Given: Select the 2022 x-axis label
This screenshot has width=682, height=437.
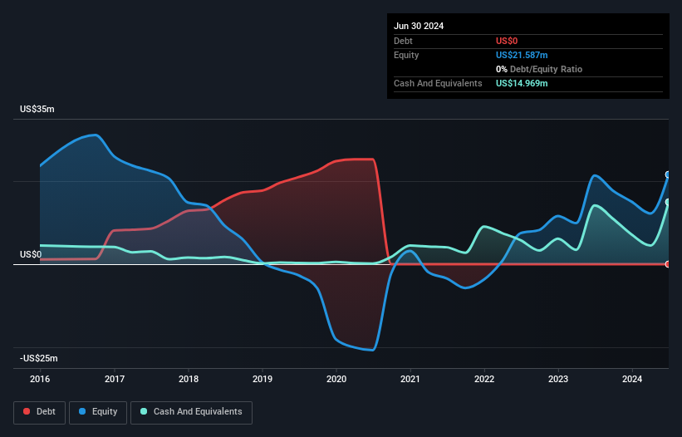Looking at the screenshot, I should 484,379.
